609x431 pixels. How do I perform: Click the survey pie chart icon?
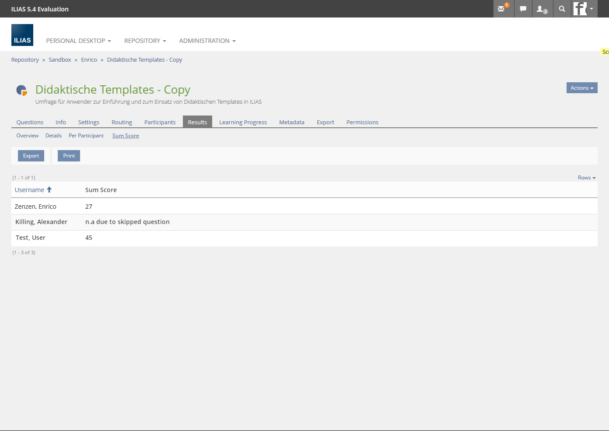tap(22, 90)
